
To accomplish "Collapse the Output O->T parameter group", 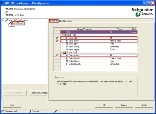I will tap(62, 52).
